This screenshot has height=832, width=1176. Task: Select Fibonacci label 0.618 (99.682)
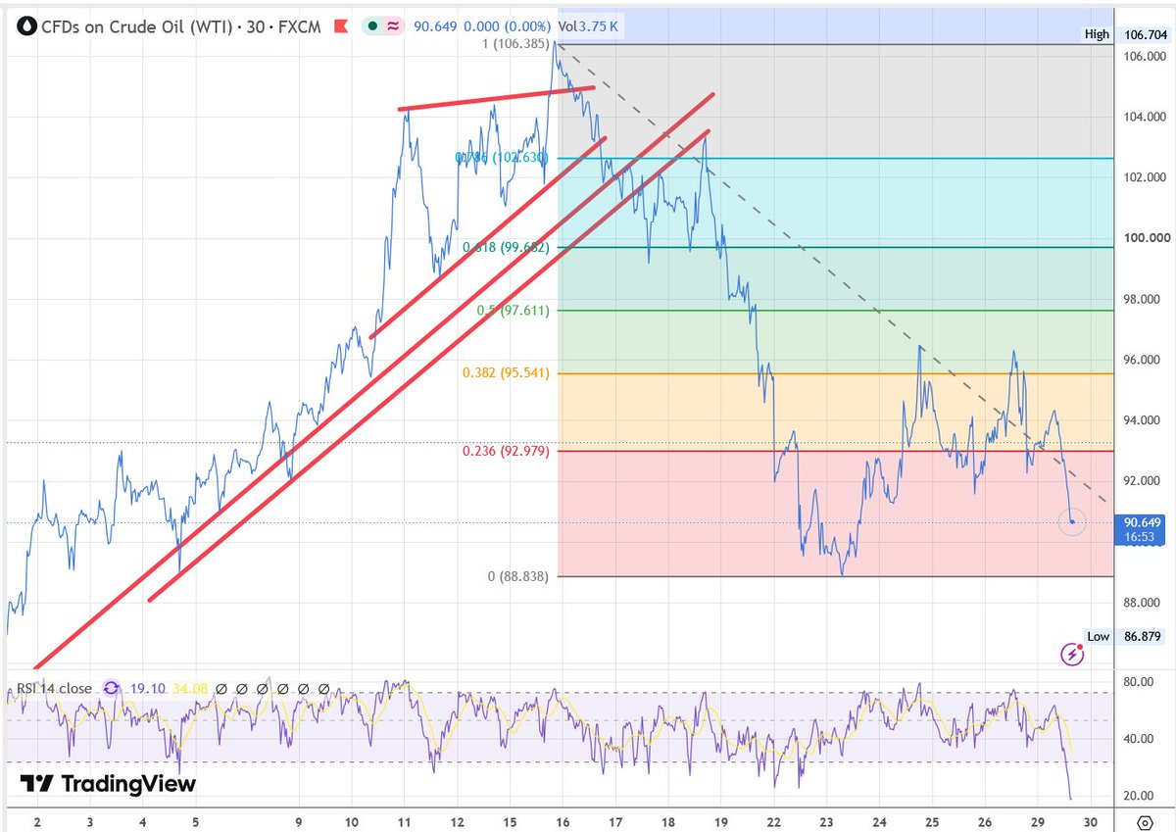tap(506, 248)
